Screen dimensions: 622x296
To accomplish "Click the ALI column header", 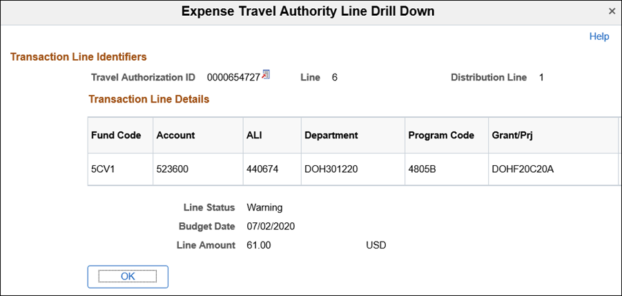I will pyautogui.click(x=255, y=136).
